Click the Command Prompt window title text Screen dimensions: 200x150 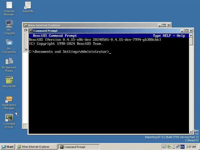pyautogui.click(x=45, y=31)
